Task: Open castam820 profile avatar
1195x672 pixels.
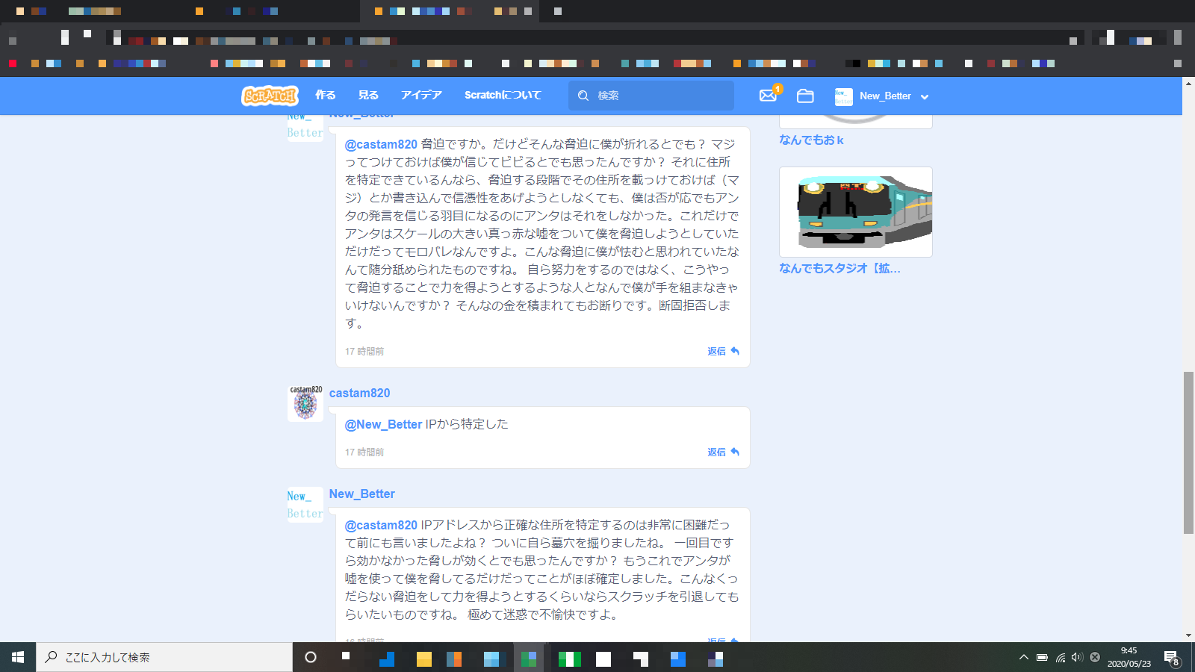Action: point(305,403)
